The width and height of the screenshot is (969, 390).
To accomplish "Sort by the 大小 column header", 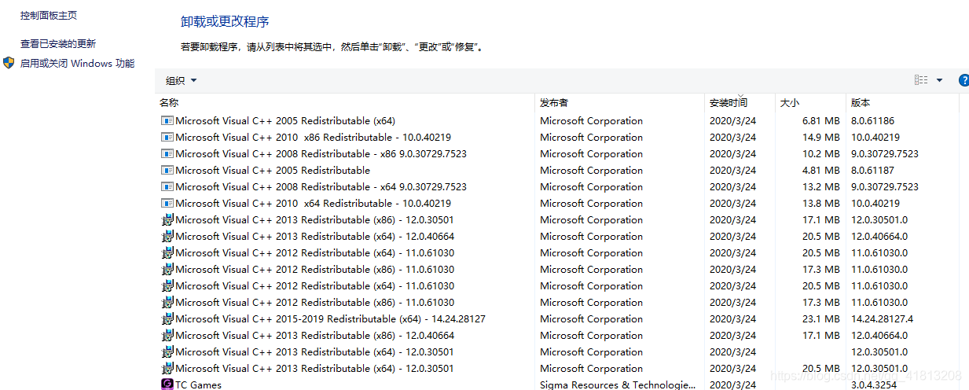I will click(x=790, y=103).
